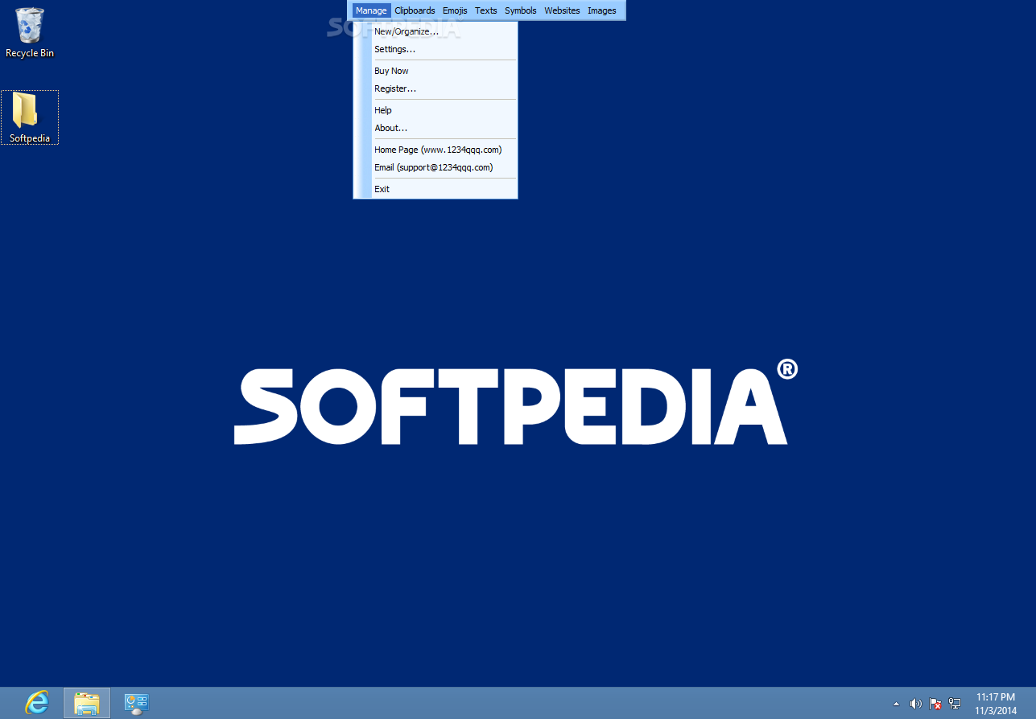
Task: Open the Clipboards menu
Action: point(415,10)
